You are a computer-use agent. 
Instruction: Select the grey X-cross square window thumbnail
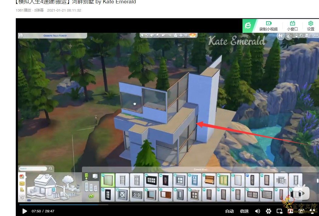[x=122, y=195]
